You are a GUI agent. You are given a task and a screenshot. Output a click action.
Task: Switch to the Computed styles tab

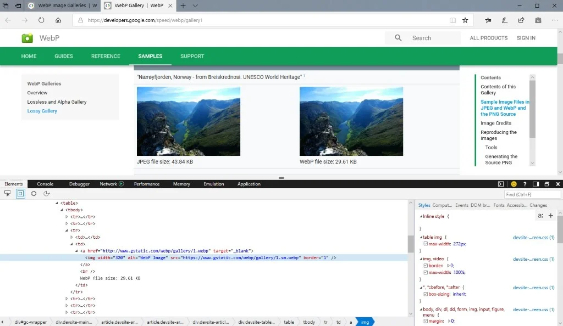[442, 205]
